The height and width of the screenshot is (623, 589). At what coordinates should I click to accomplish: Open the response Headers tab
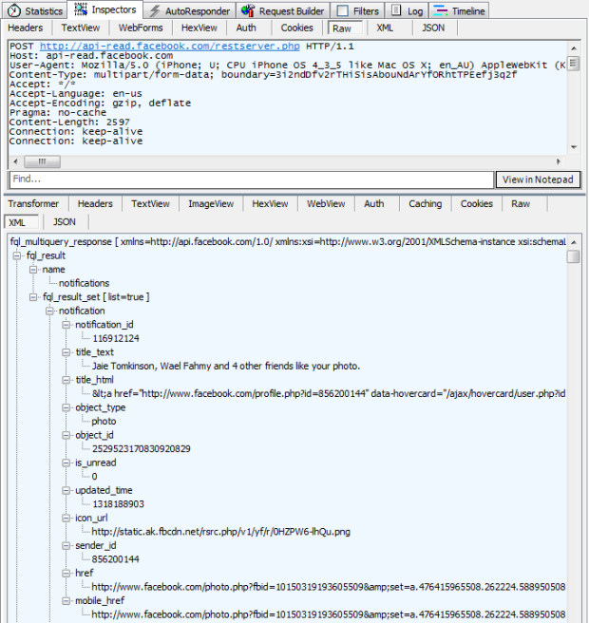pyautogui.click(x=95, y=204)
